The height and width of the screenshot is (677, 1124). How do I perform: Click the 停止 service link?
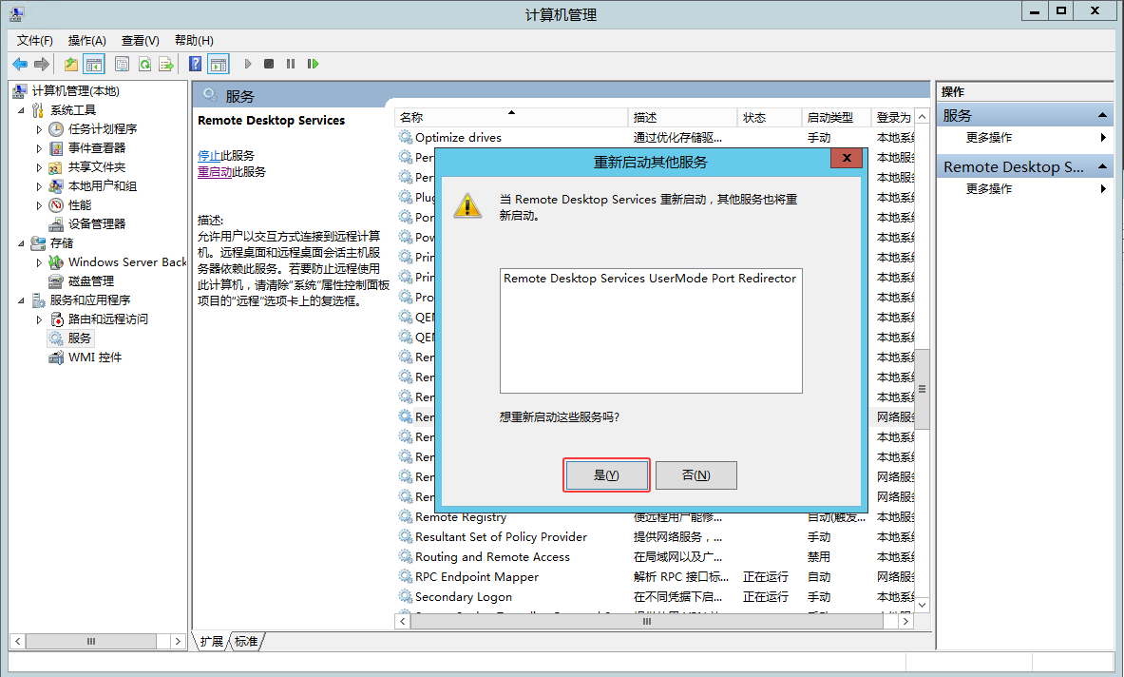point(208,155)
